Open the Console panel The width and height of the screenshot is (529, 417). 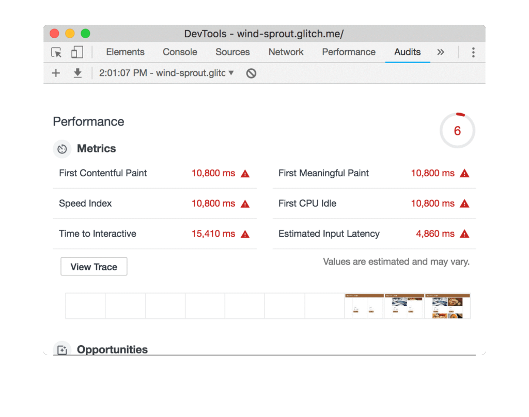[x=180, y=52]
